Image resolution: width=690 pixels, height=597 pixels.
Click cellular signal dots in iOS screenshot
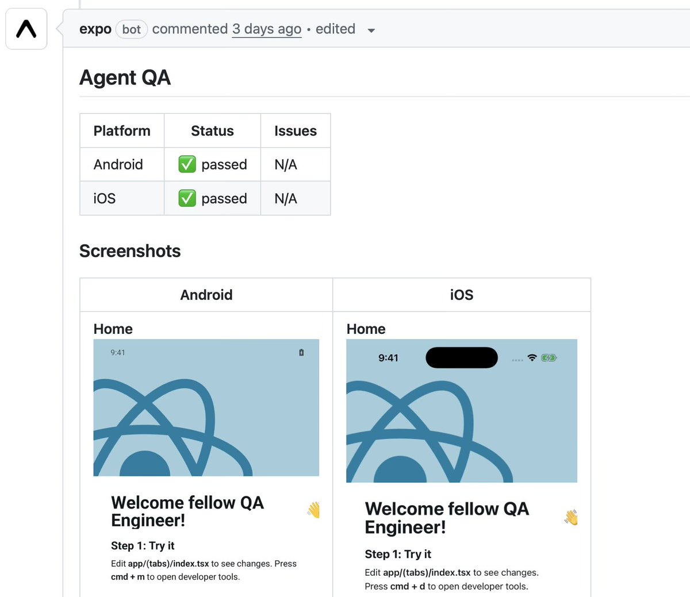point(517,360)
